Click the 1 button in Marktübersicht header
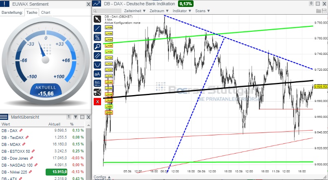The height and width of the screenshot is (180, 328). click(x=68, y=117)
